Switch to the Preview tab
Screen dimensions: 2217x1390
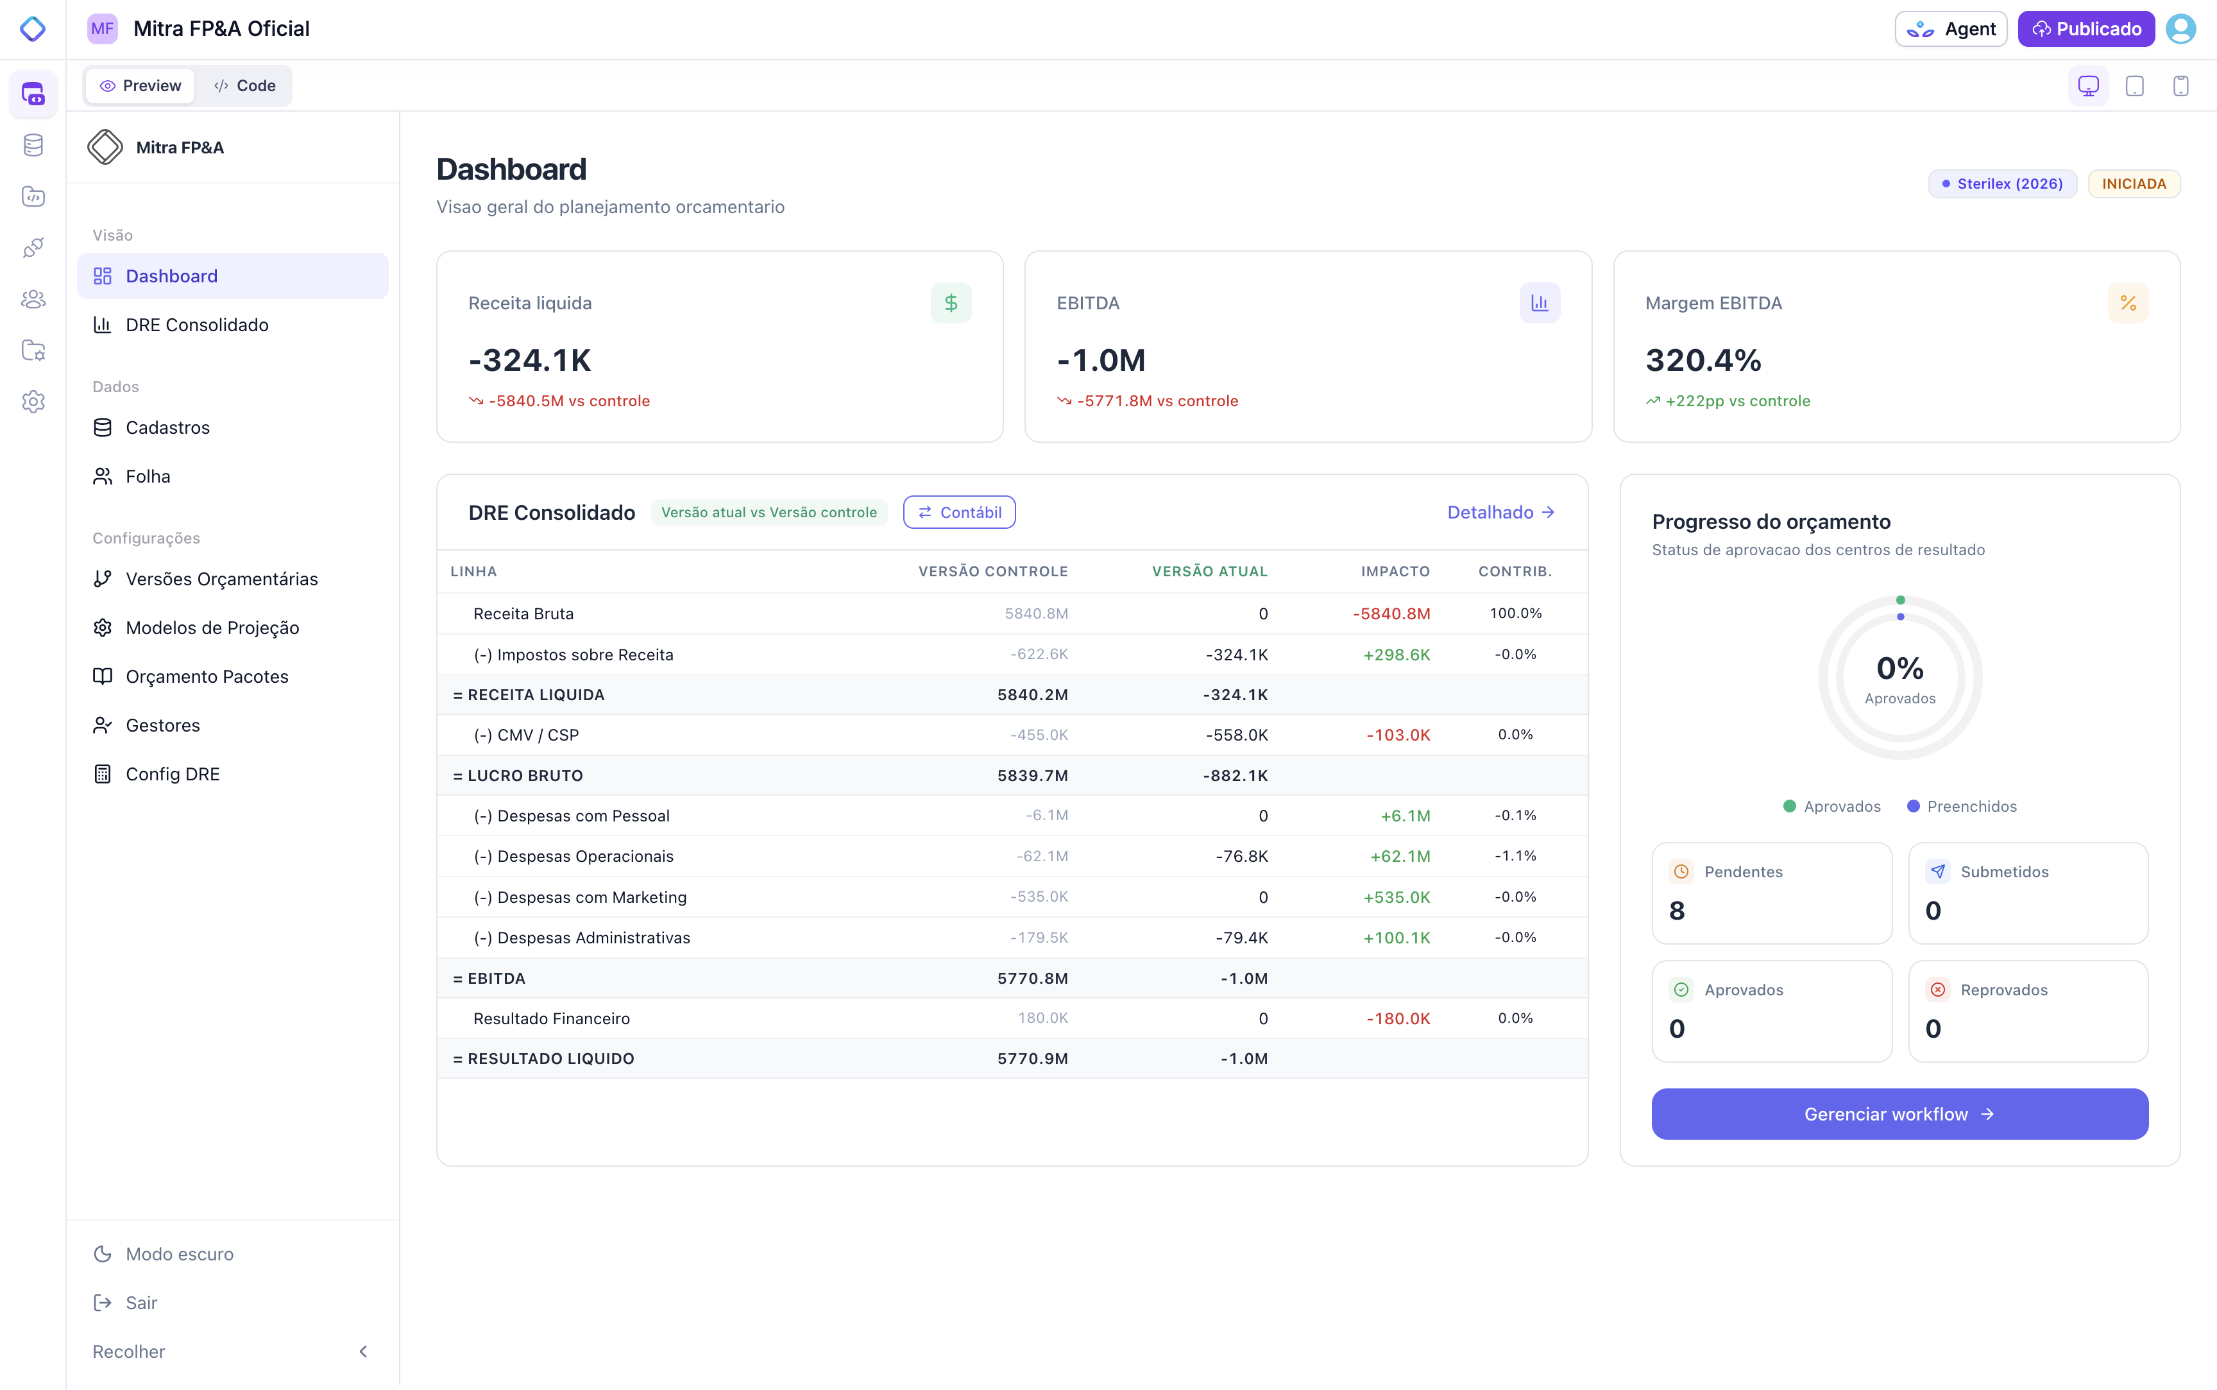pos(140,85)
